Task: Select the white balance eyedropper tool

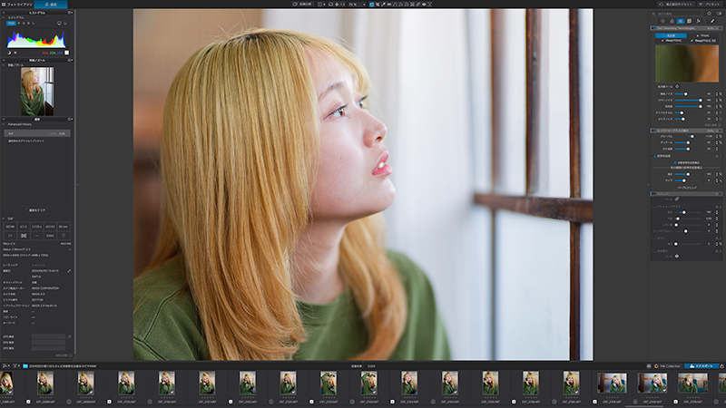Action: coord(383,5)
